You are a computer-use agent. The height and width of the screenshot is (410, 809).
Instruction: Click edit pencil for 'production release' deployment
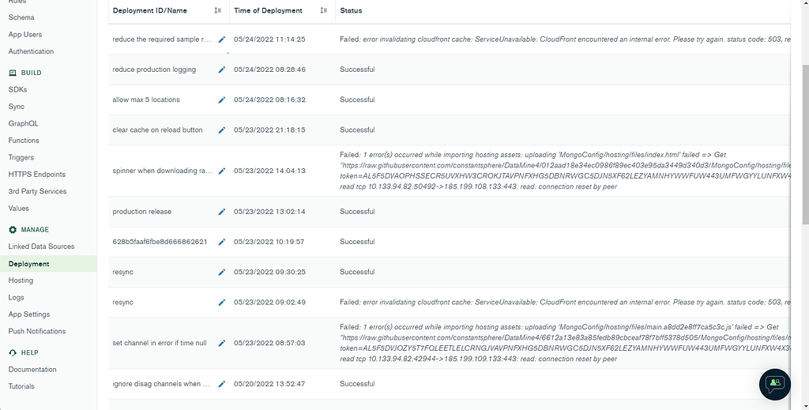pos(222,212)
